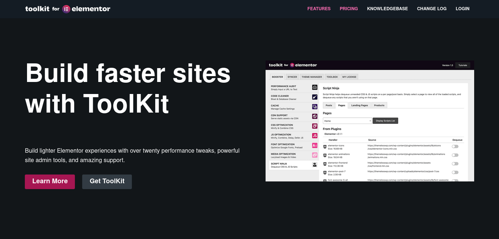Open the Products tab
This screenshot has height=239, width=499.
coord(379,105)
